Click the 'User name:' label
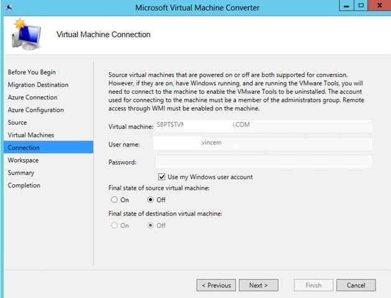This screenshot has width=391, height=298. coord(124,145)
